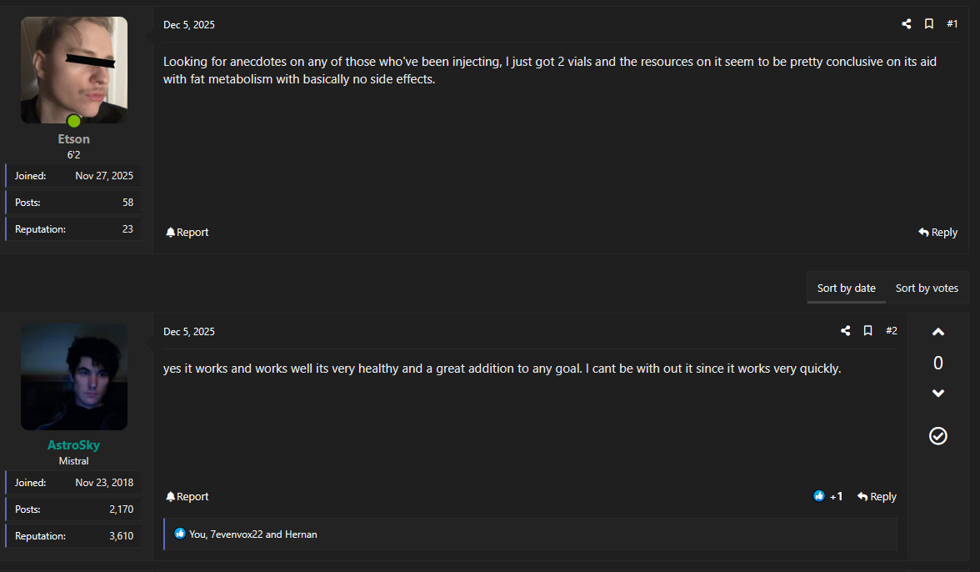Click the share icon on post #1

click(907, 24)
